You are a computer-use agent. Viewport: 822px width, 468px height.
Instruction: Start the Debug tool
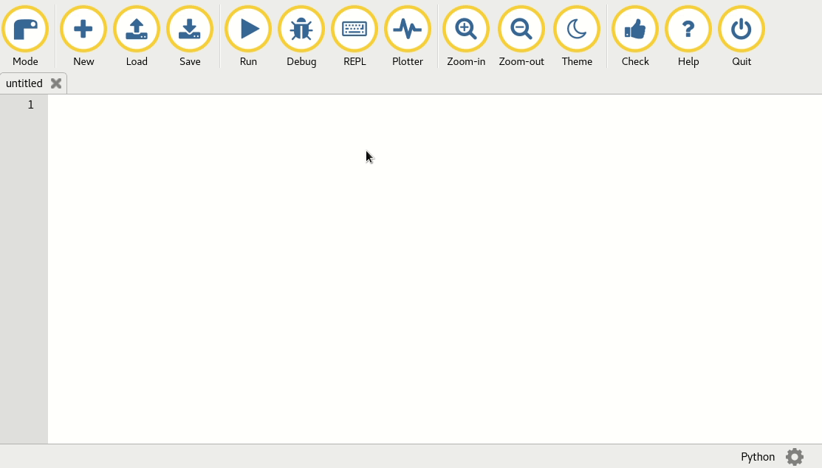coord(301,30)
